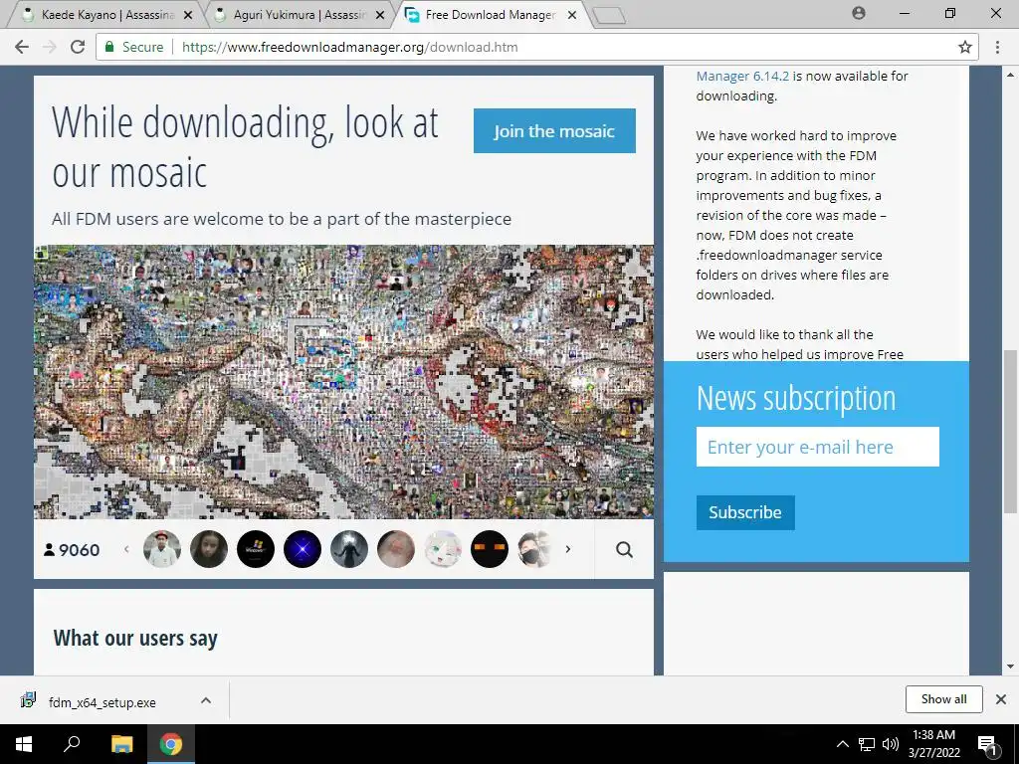This screenshot has height=764, width=1019.
Task: Select the white anime character avatar
Action: click(x=443, y=549)
